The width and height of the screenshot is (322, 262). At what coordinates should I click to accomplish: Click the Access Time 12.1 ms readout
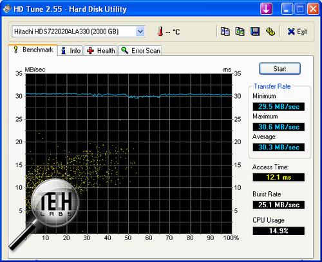click(279, 177)
